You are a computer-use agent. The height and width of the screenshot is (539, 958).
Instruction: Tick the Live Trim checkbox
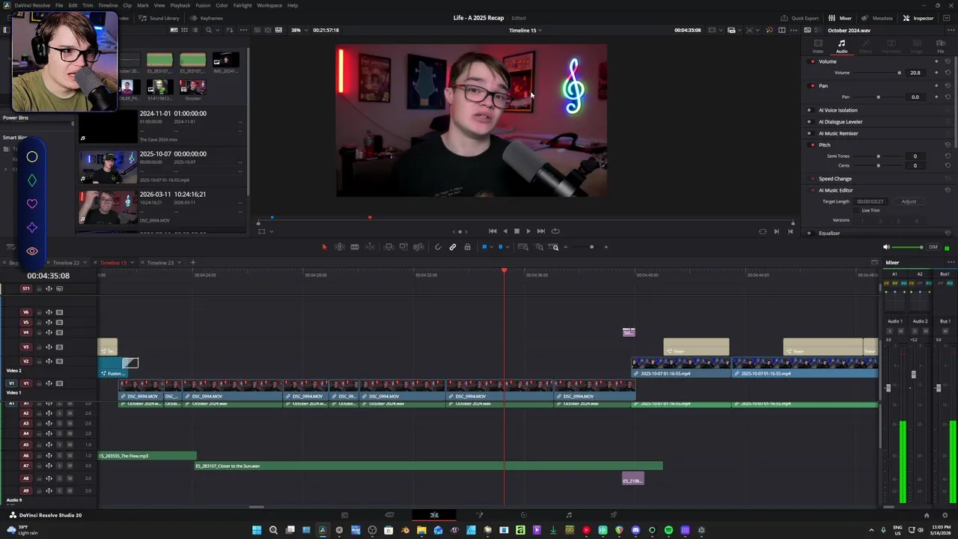858,210
